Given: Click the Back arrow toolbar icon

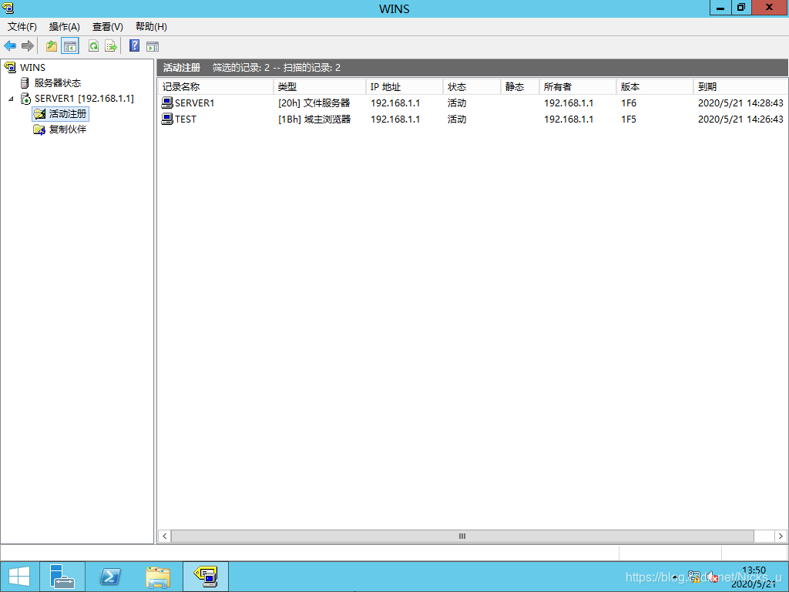Looking at the screenshot, I should (x=10, y=46).
